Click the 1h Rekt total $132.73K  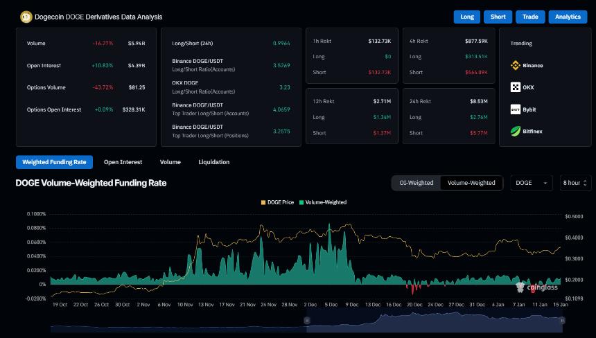(379, 41)
